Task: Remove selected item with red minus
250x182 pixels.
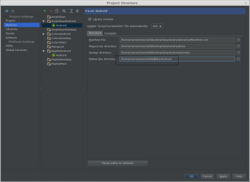Action: pyautogui.click(x=51, y=11)
